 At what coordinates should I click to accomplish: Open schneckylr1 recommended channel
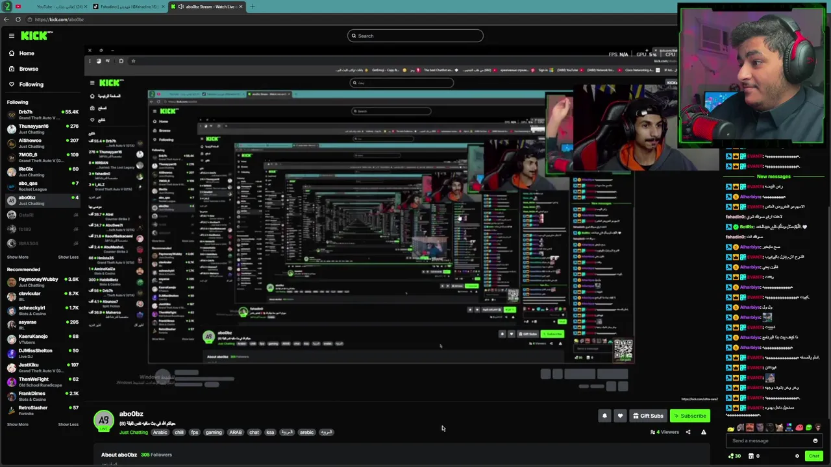[x=42, y=310]
